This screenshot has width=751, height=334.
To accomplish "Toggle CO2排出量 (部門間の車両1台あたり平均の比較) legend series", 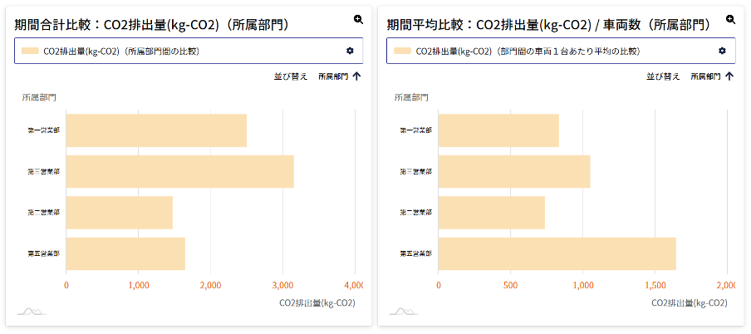I will [528, 52].
